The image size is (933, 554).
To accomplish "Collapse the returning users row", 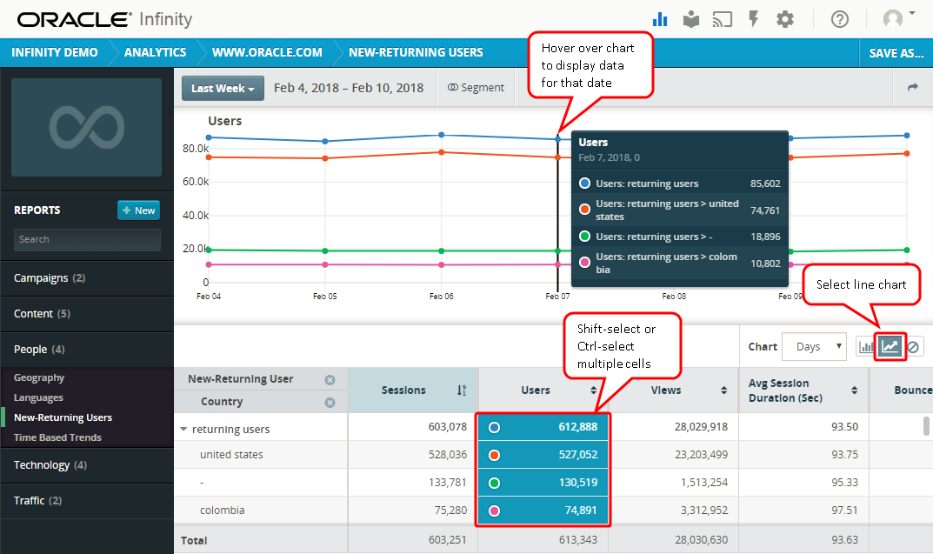I will tap(183, 429).
